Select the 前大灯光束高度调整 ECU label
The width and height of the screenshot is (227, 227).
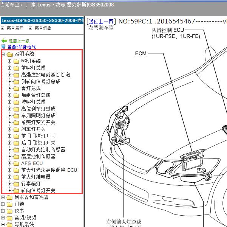click(x=49, y=170)
